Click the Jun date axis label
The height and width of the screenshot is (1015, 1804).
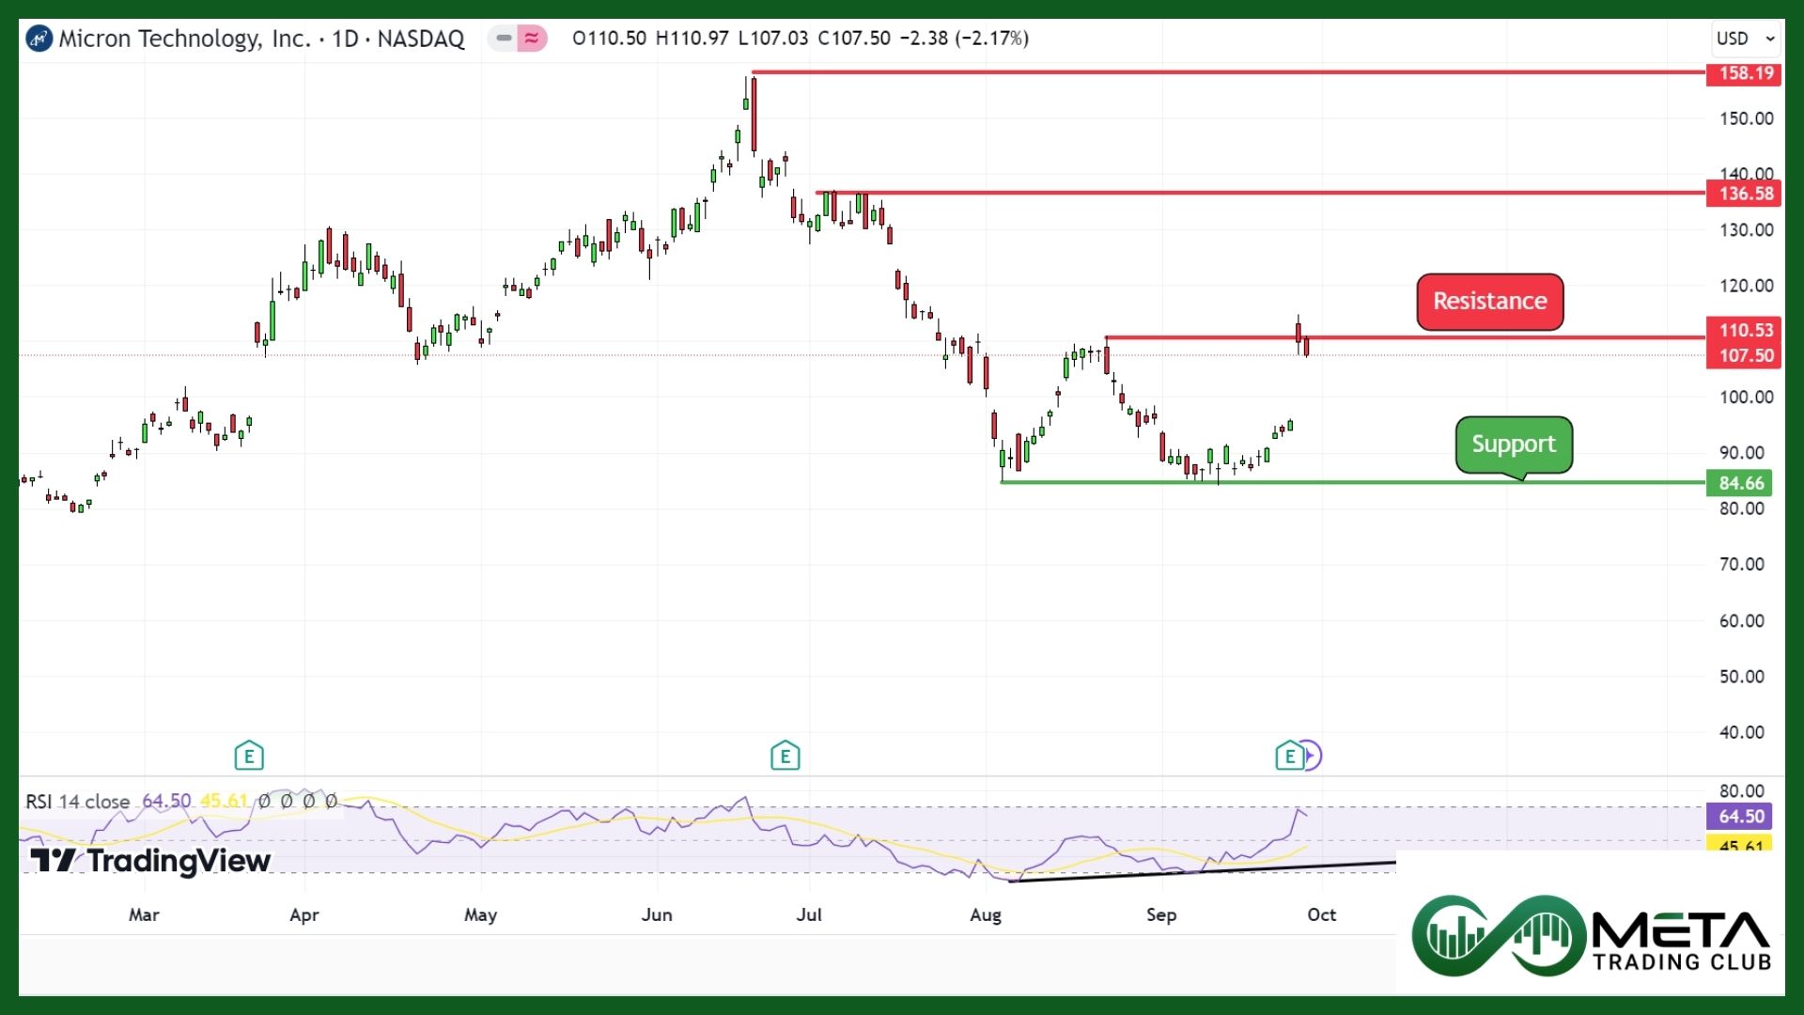pyautogui.click(x=657, y=914)
